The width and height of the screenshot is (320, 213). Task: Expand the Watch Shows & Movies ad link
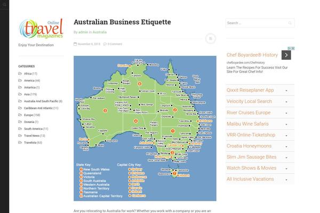pos(260,168)
